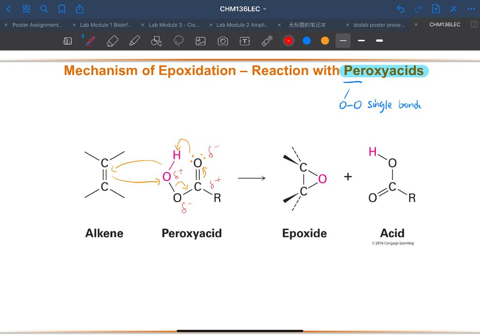The width and height of the screenshot is (480, 335).
Task: Select the blue ink color swatch
Action: [x=306, y=41]
